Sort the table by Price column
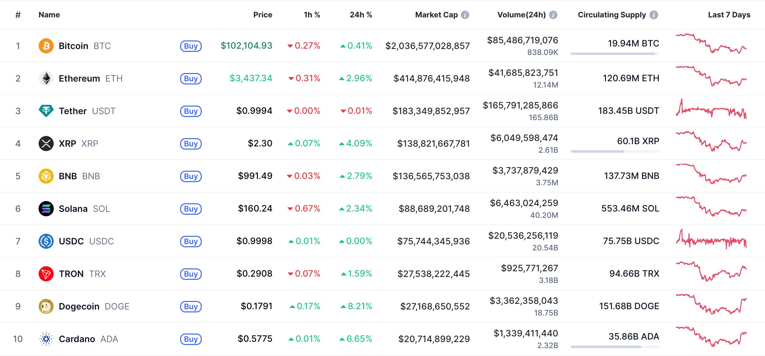765x356 pixels. click(262, 15)
